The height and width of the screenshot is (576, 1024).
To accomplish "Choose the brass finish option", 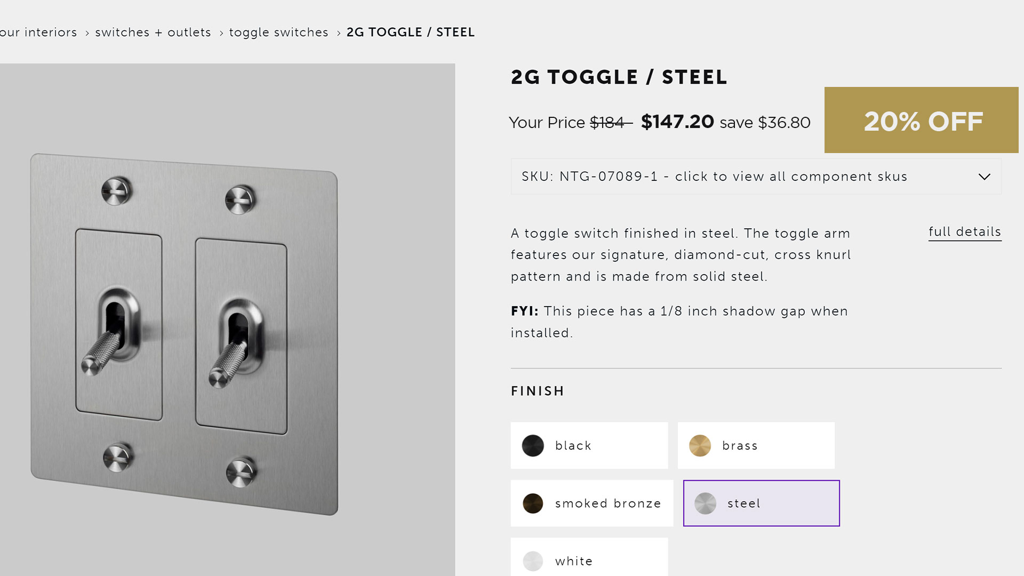I will pyautogui.click(x=756, y=445).
